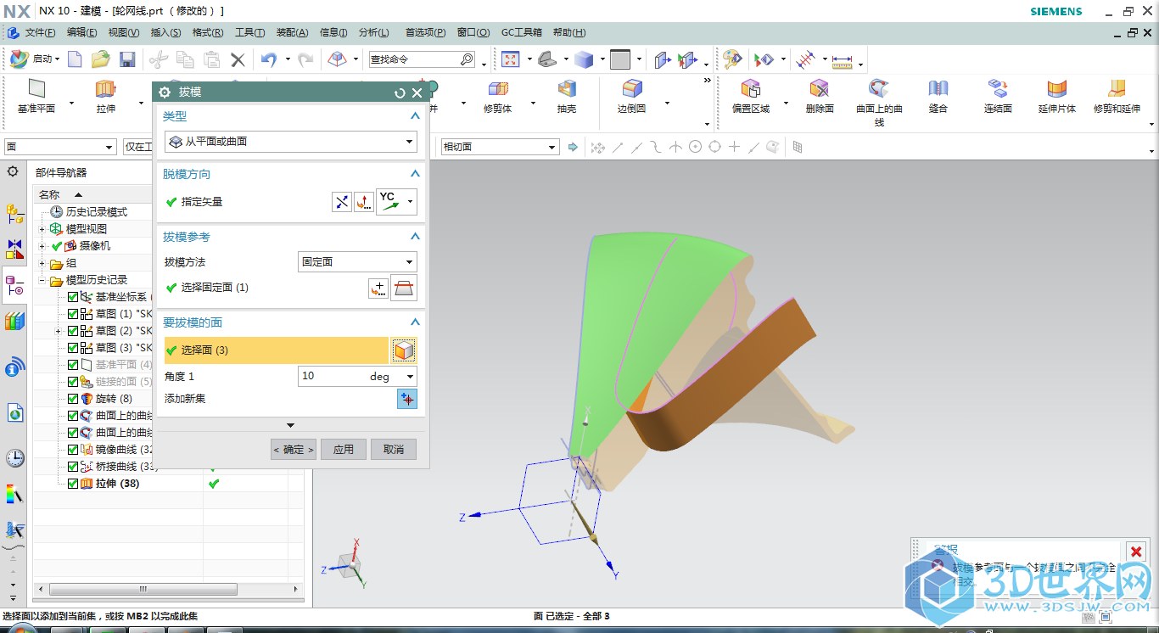Open the 文件(F) menu

[x=40, y=32]
